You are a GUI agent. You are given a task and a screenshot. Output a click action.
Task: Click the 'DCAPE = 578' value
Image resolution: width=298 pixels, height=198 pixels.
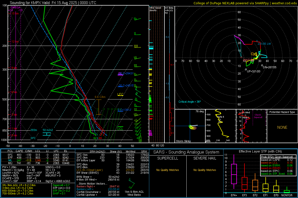click(10, 178)
